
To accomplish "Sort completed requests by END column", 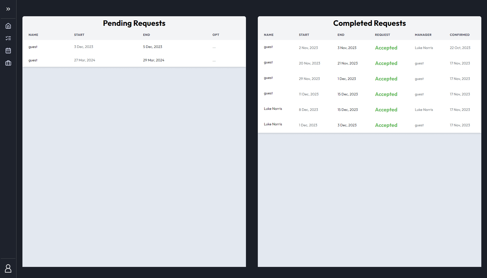I will point(341,35).
